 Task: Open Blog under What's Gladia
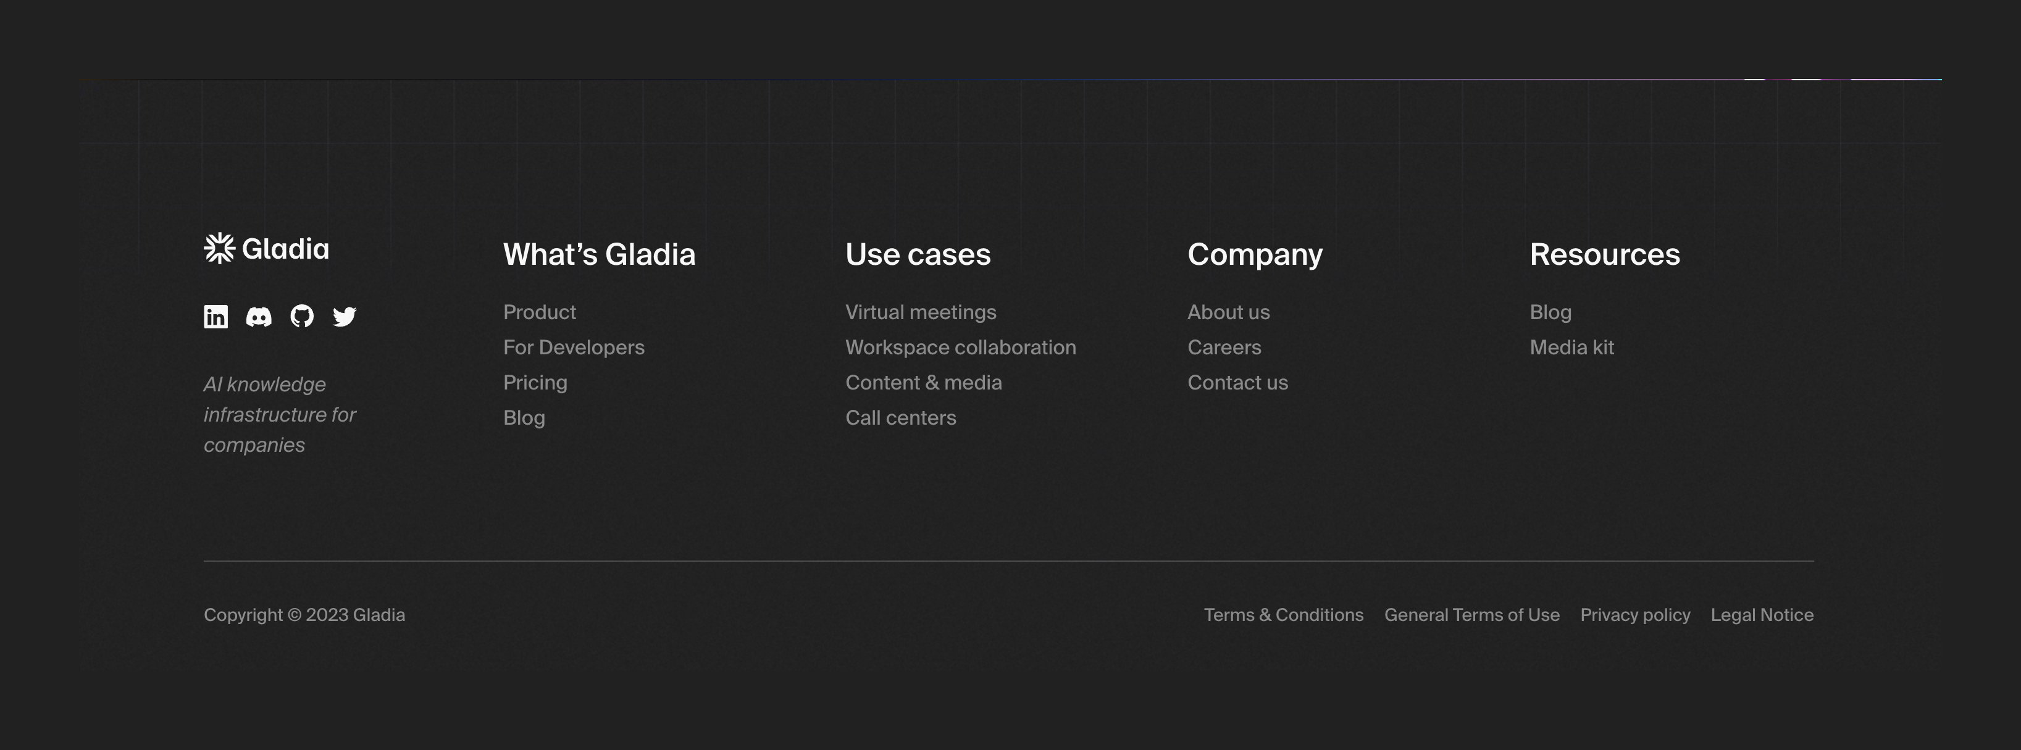(524, 418)
